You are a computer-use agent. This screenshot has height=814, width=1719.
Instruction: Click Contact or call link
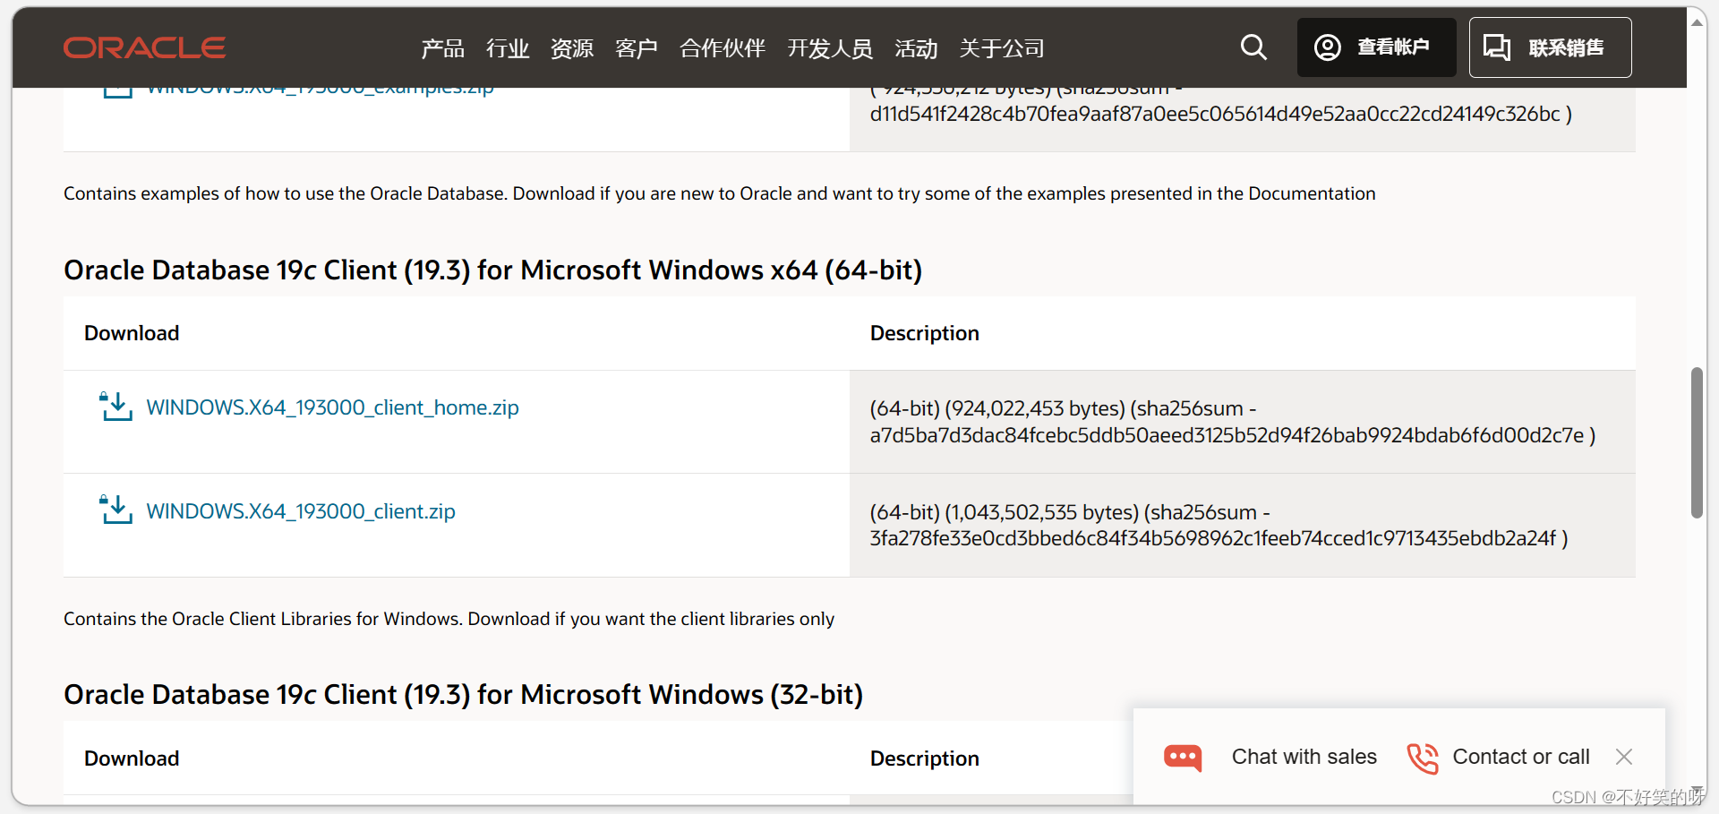click(1521, 757)
